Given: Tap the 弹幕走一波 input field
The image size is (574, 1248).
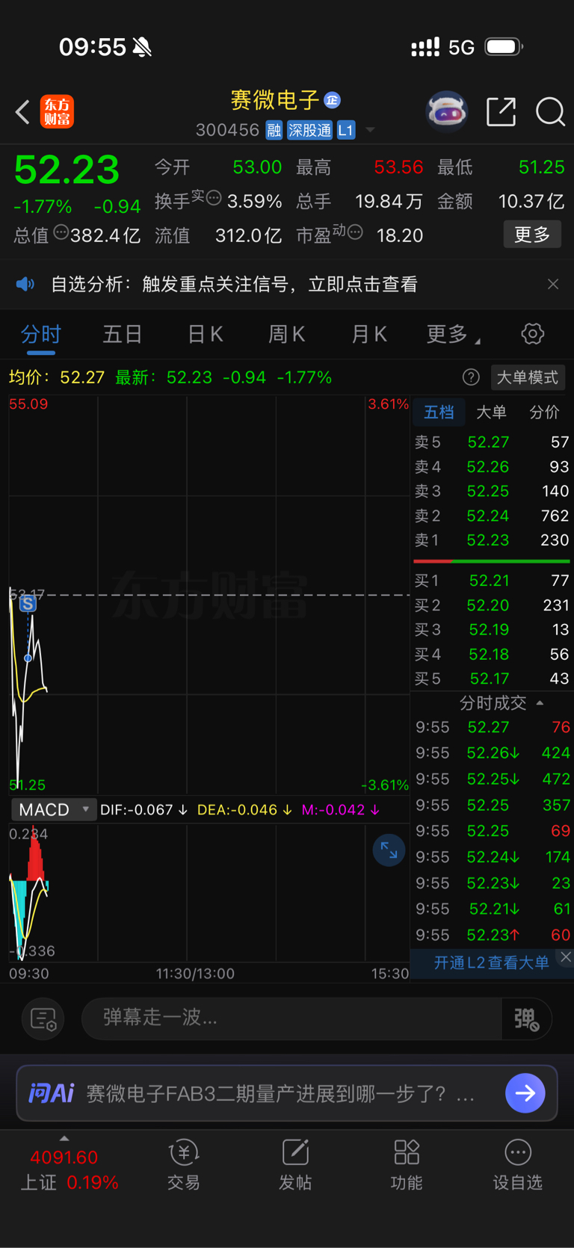Looking at the screenshot, I should (x=291, y=1018).
